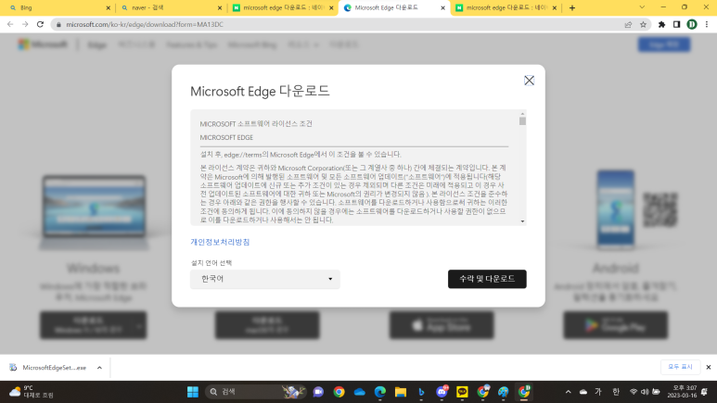The width and height of the screenshot is (717, 403).
Task: Open the clock and date display
Action: click(x=682, y=392)
